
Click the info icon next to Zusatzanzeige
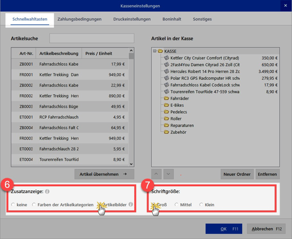(47, 191)
